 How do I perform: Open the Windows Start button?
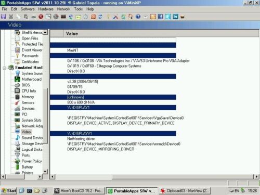[x=9, y=191]
